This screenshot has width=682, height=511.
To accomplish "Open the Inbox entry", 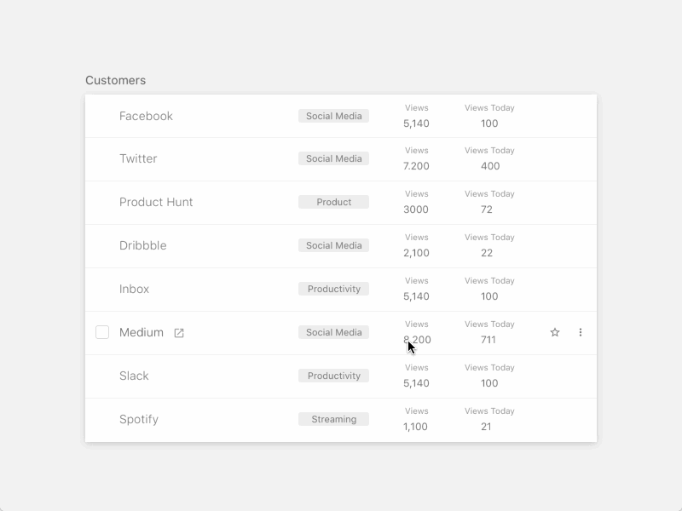I will (133, 289).
